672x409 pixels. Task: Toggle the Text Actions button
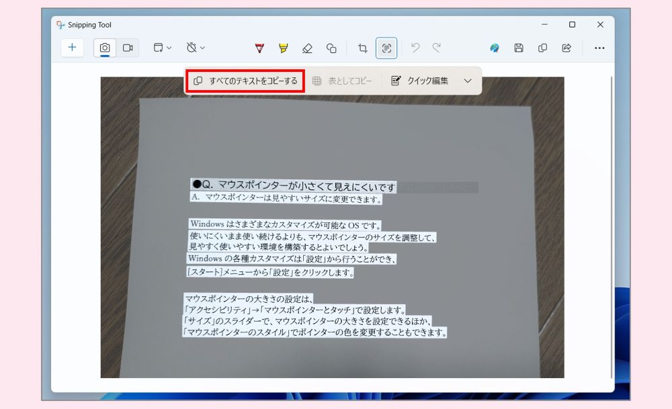tap(386, 48)
